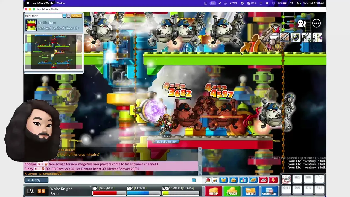The width and height of the screenshot is (350, 197).
Task: Click the 73°F weather menu item
Action: pyautogui.click(x=233, y=3)
